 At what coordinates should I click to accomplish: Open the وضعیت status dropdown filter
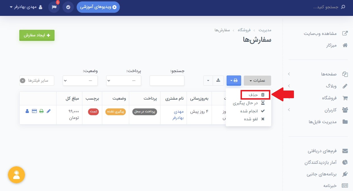tap(80, 81)
